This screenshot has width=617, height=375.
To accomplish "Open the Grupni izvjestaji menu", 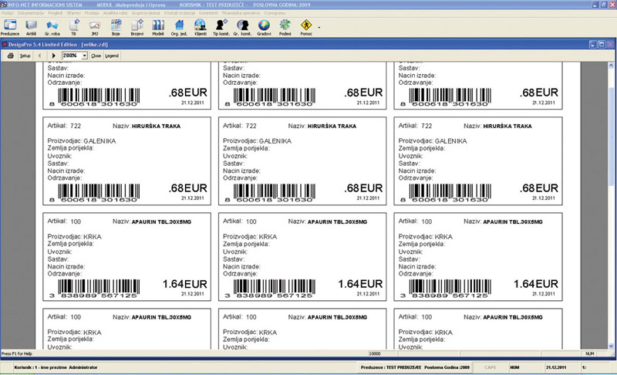I will (x=146, y=13).
